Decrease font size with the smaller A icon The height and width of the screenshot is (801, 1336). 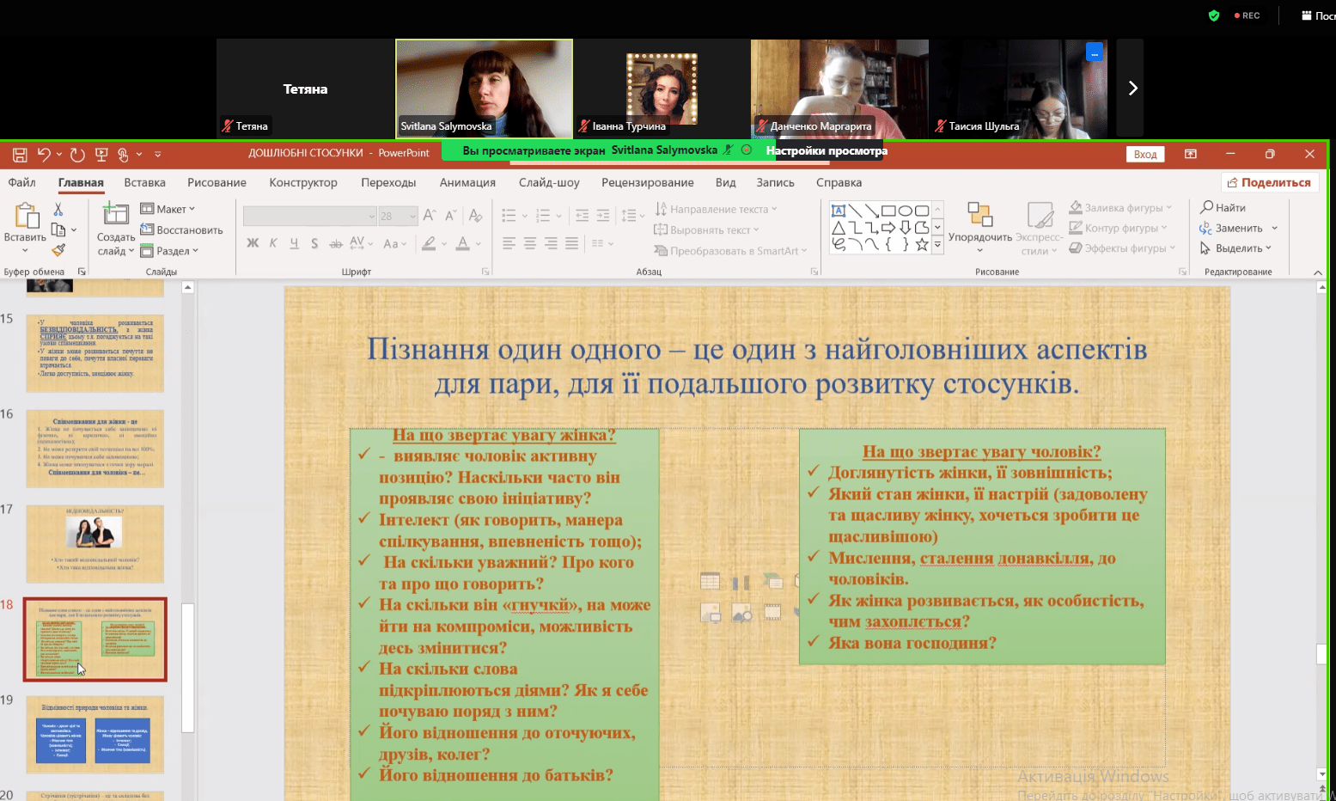[x=450, y=216]
